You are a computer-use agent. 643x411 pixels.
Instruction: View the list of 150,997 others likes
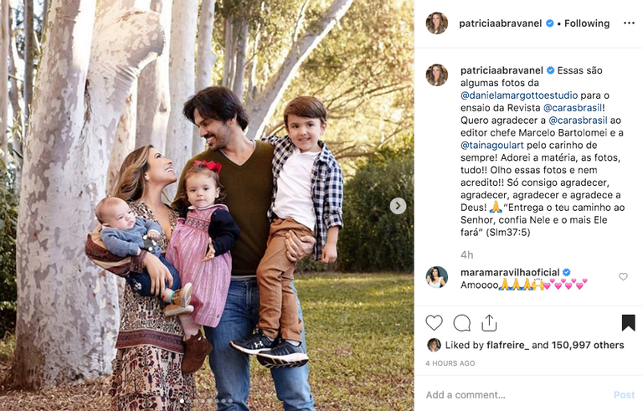588,345
